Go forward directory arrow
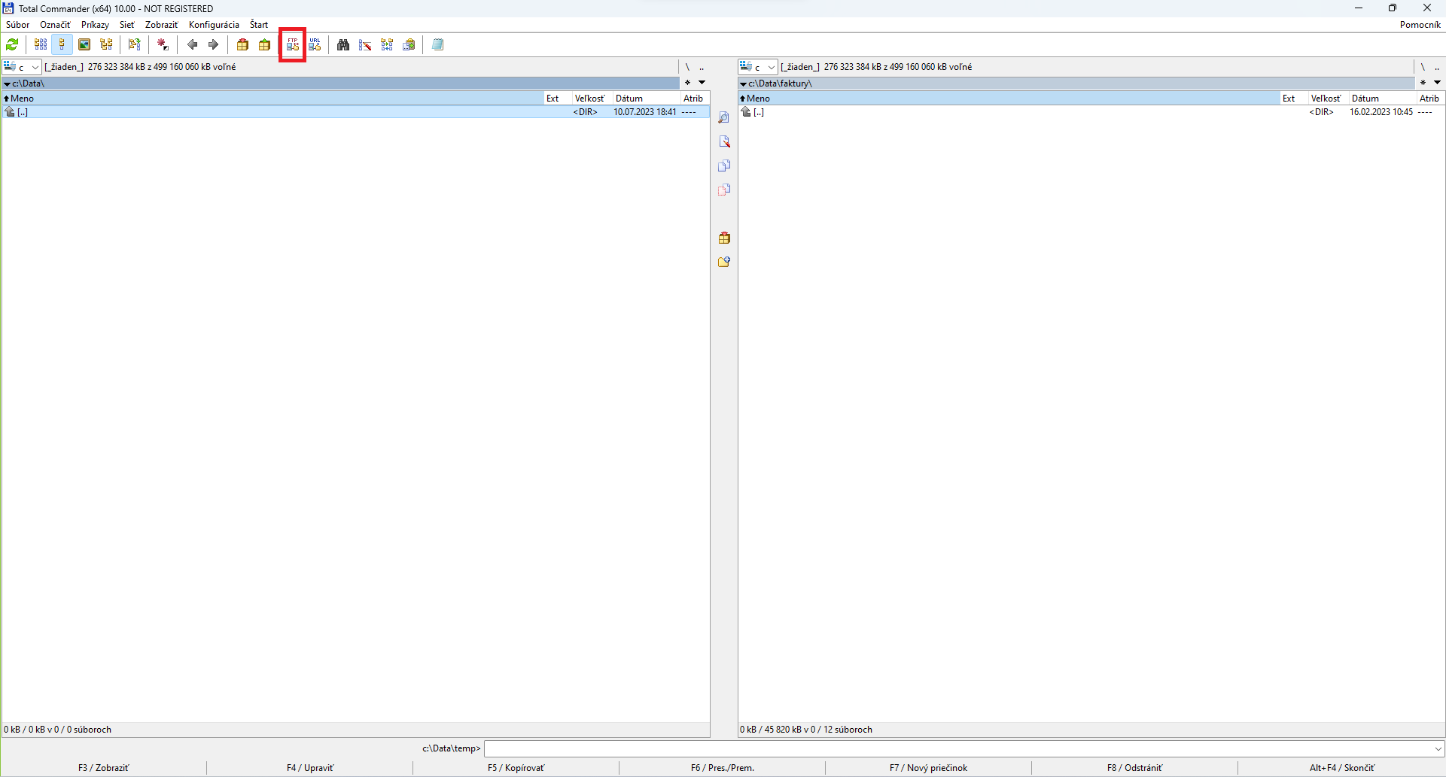This screenshot has width=1446, height=777. (x=214, y=44)
